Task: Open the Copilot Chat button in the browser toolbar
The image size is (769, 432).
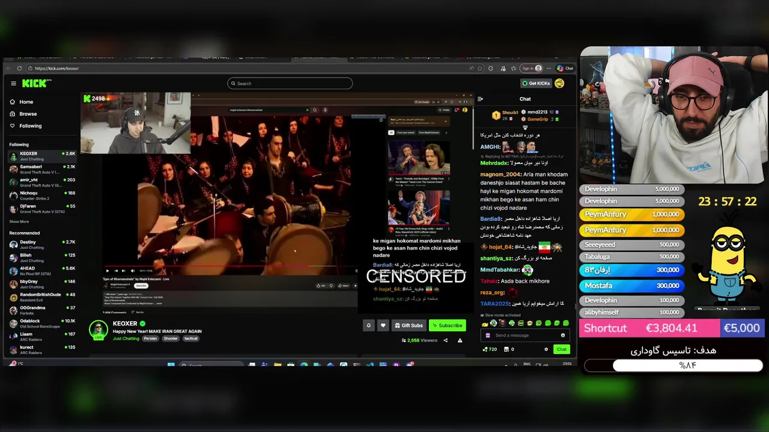Action: [x=565, y=68]
